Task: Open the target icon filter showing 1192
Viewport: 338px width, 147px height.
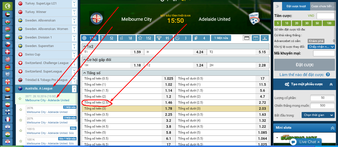Action: click(90, 38)
